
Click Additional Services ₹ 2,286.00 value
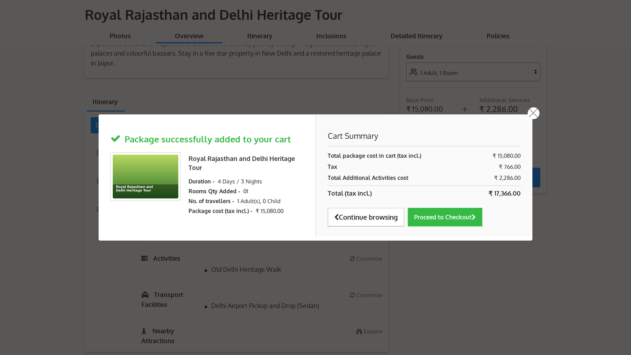498,109
